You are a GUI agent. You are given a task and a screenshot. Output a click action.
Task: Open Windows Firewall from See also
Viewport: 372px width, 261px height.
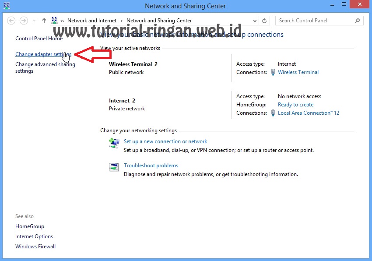[35, 246]
